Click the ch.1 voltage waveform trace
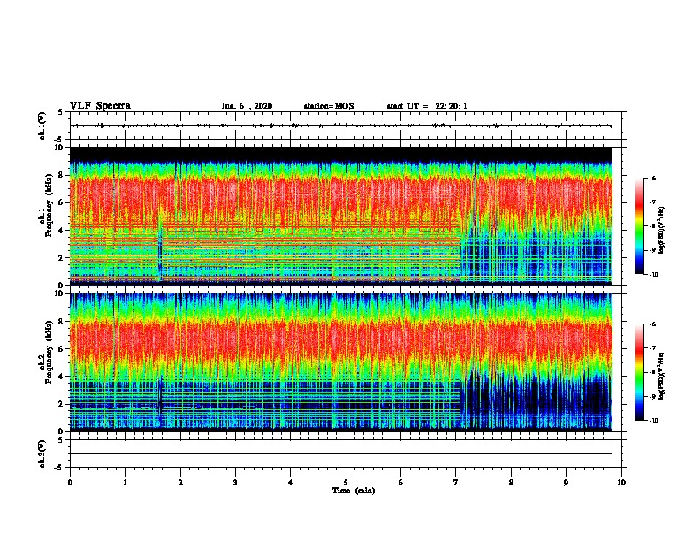700x541 pixels. tap(341, 126)
